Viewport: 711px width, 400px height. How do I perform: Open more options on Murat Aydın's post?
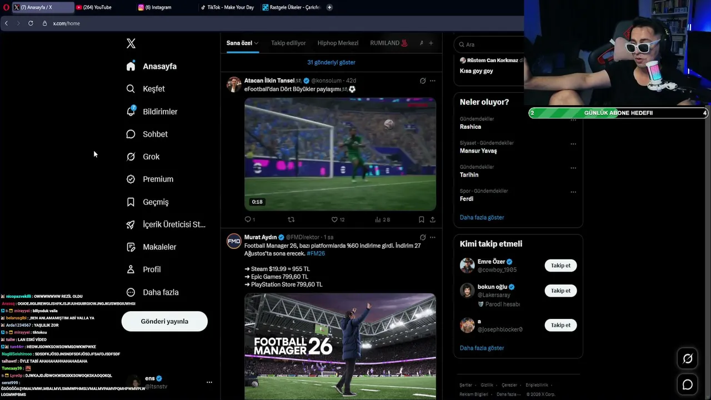coord(433,237)
